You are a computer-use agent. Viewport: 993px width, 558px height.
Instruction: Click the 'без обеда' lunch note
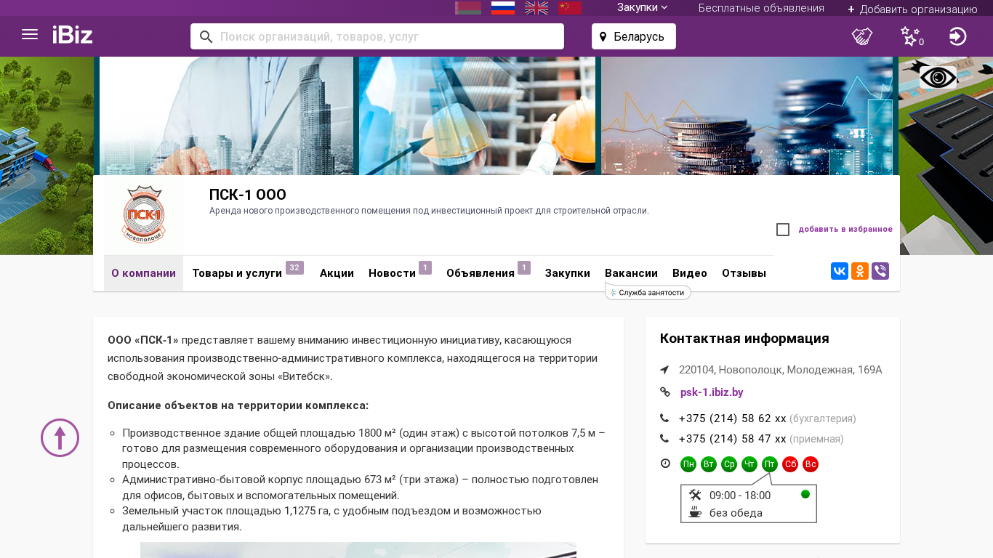(736, 513)
